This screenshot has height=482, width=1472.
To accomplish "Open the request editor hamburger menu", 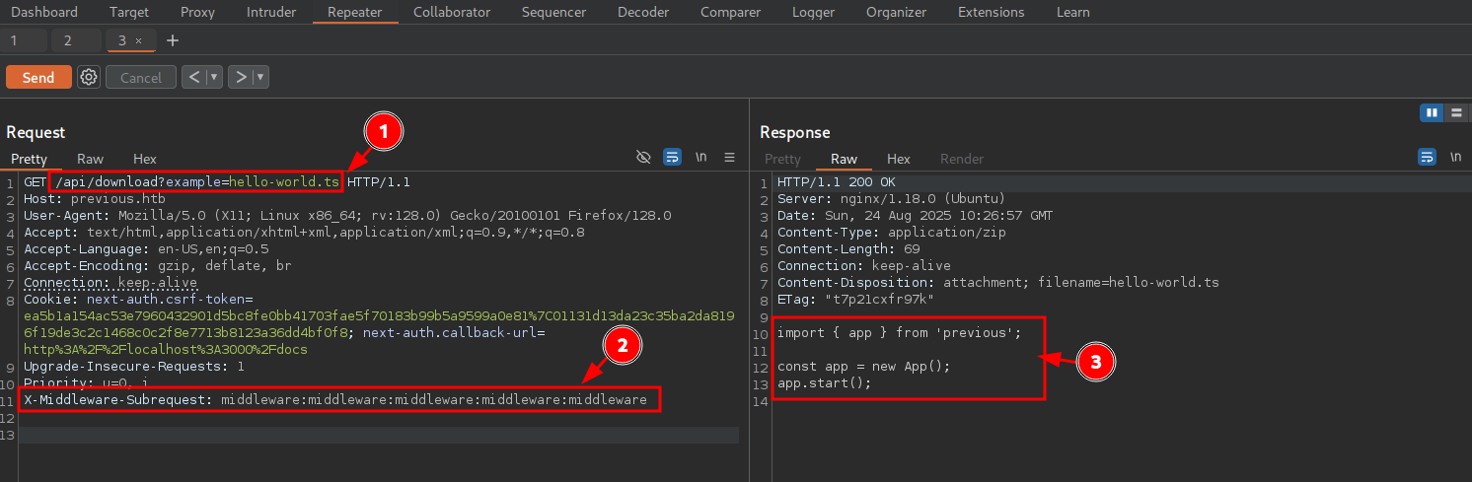I will (730, 158).
